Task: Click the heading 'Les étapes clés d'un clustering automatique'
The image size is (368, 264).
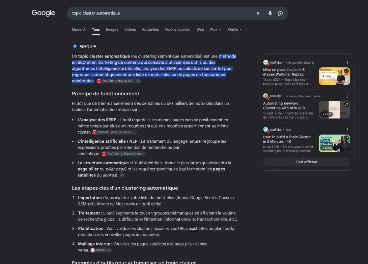Action: pyautogui.click(x=125, y=188)
